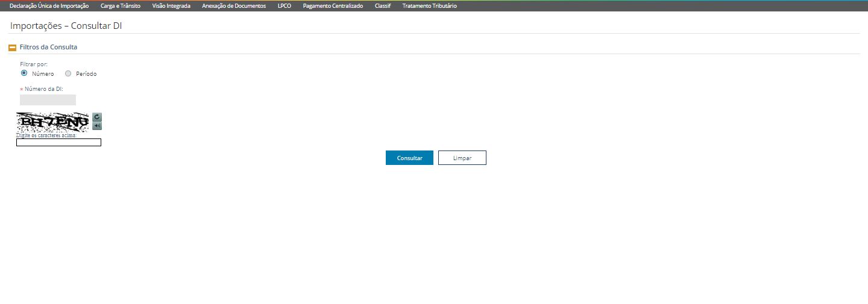Open the LPCO menu
Screen dimensions: 868x304
coord(285,6)
